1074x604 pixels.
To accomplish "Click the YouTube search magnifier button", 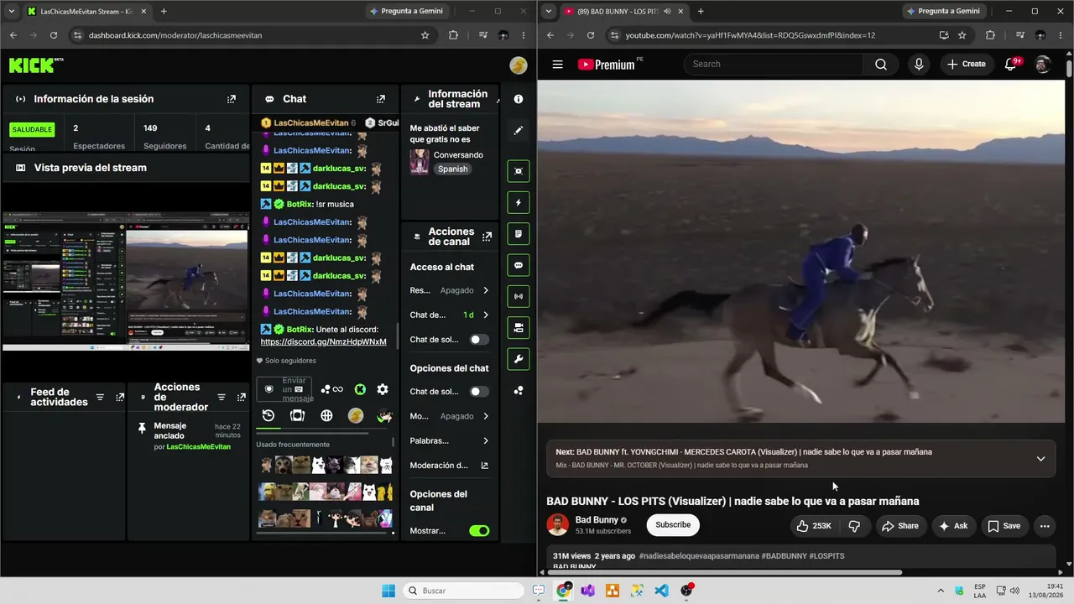I will pos(880,64).
